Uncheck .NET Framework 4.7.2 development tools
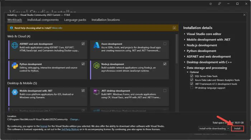This screenshot has height=140, width=251. pyautogui.click(x=191, y=84)
